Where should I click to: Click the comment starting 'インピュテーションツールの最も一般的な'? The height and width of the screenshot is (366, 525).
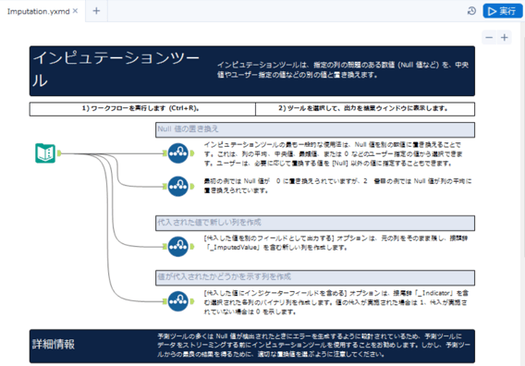tap(333, 153)
